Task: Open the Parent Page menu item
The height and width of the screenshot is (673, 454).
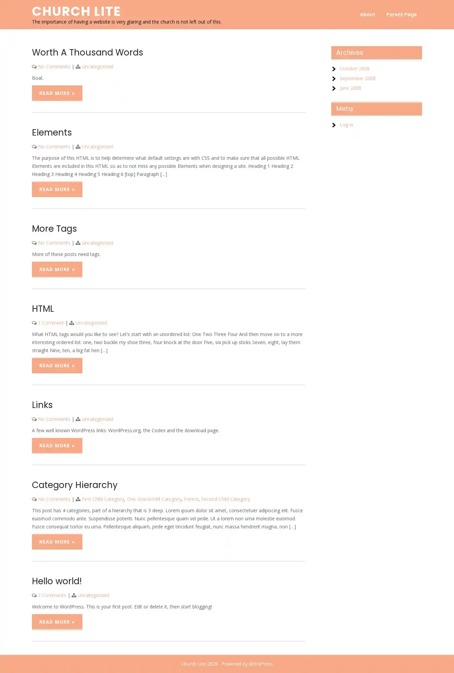Action: (x=402, y=14)
